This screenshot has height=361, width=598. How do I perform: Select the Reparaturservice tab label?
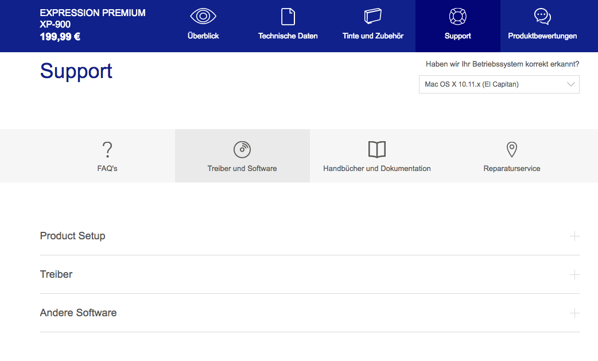pyautogui.click(x=512, y=169)
